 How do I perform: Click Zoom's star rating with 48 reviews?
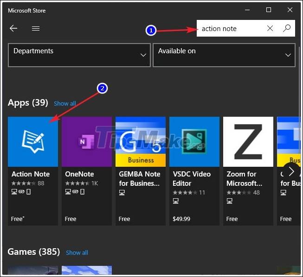pos(243,192)
